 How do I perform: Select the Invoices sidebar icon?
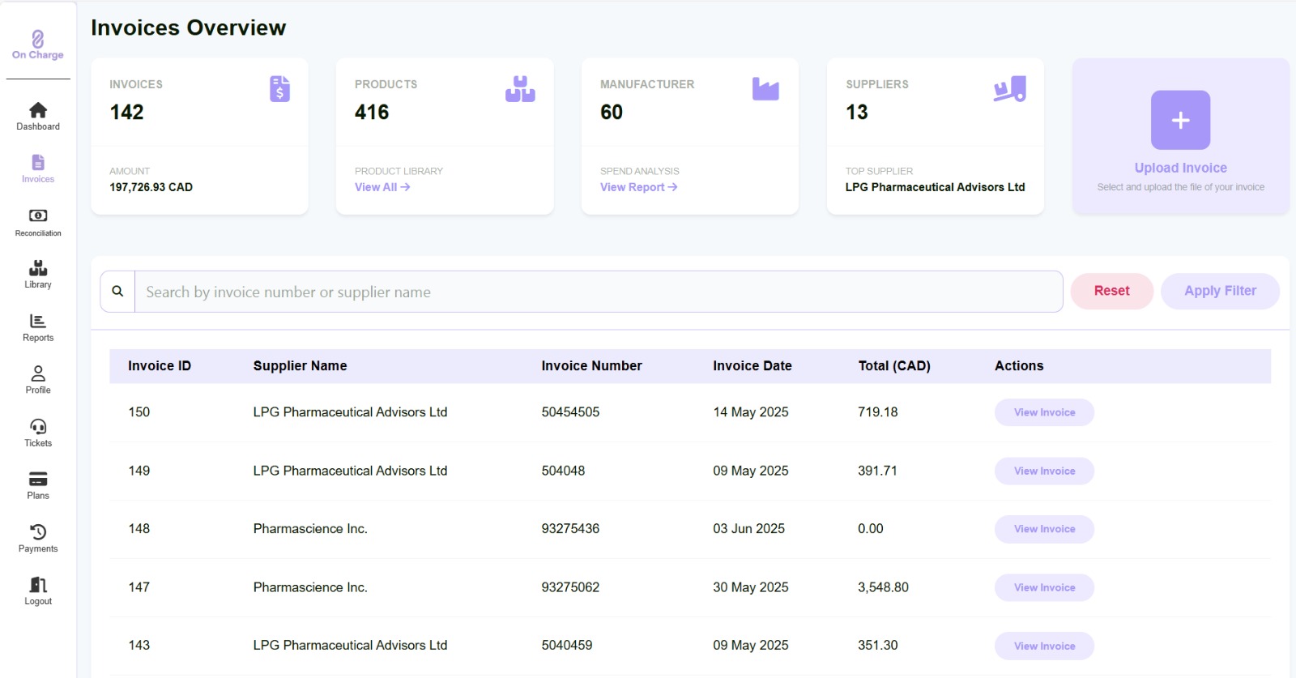coord(38,163)
